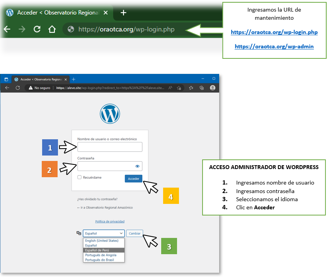Image resolution: width=327 pixels, height=277 pixels.
Task: Click the username or email input field
Action: pyautogui.click(x=110, y=147)
